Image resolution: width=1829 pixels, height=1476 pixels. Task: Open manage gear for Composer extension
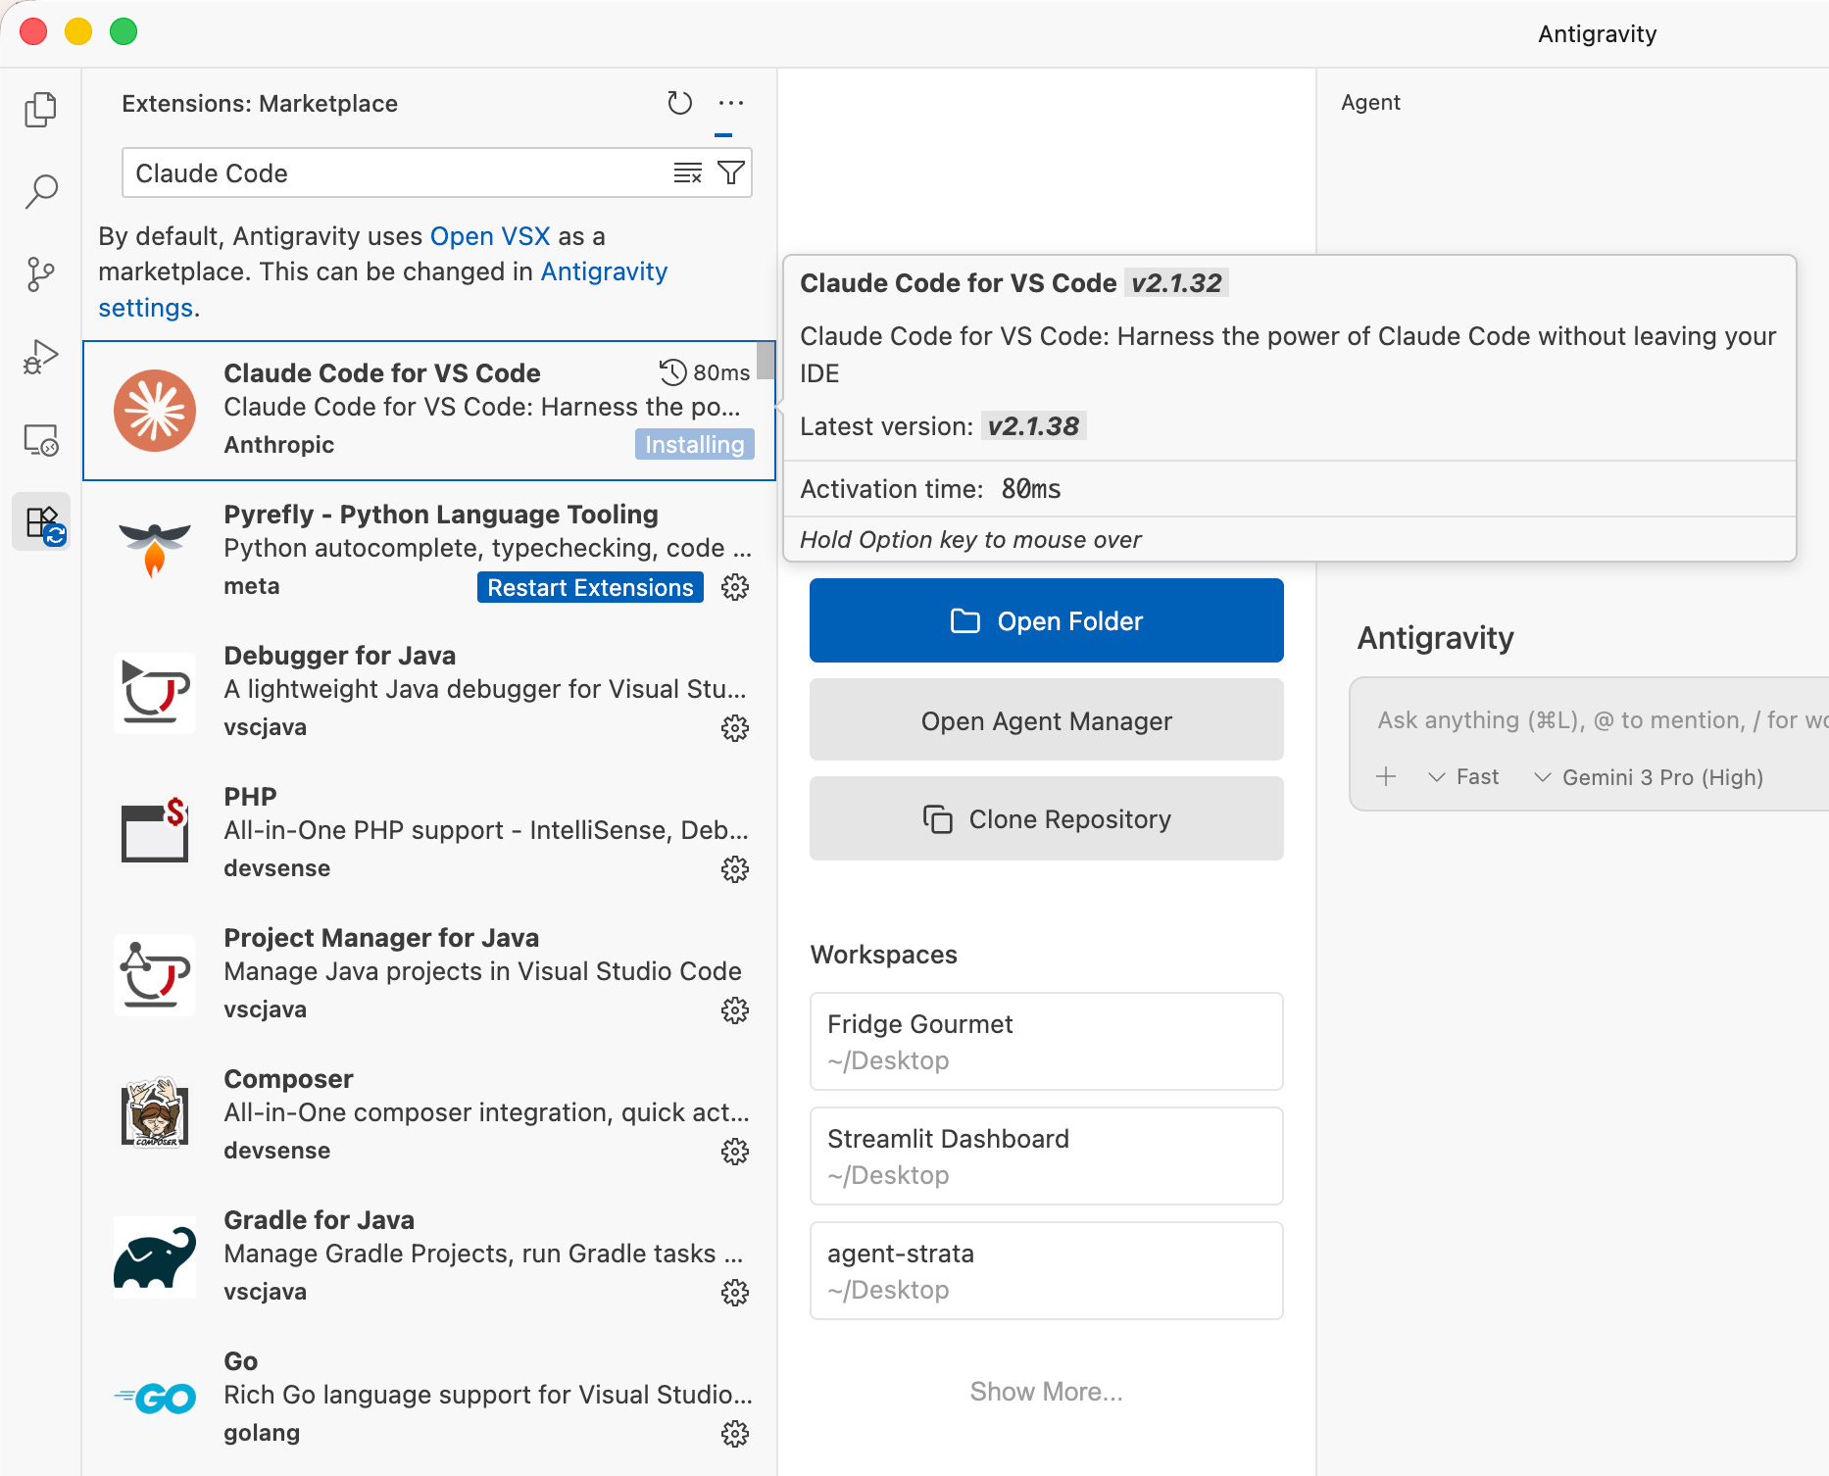[x=735, y=1152]
